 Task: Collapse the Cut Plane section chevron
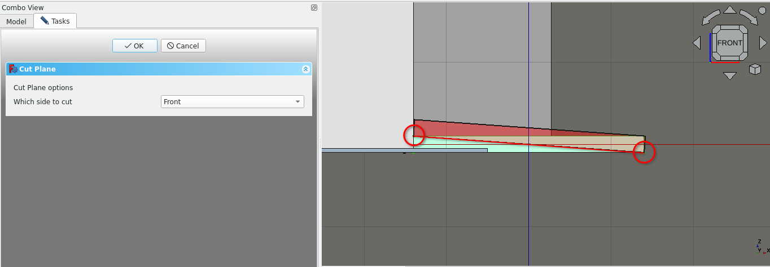point(305,69)
